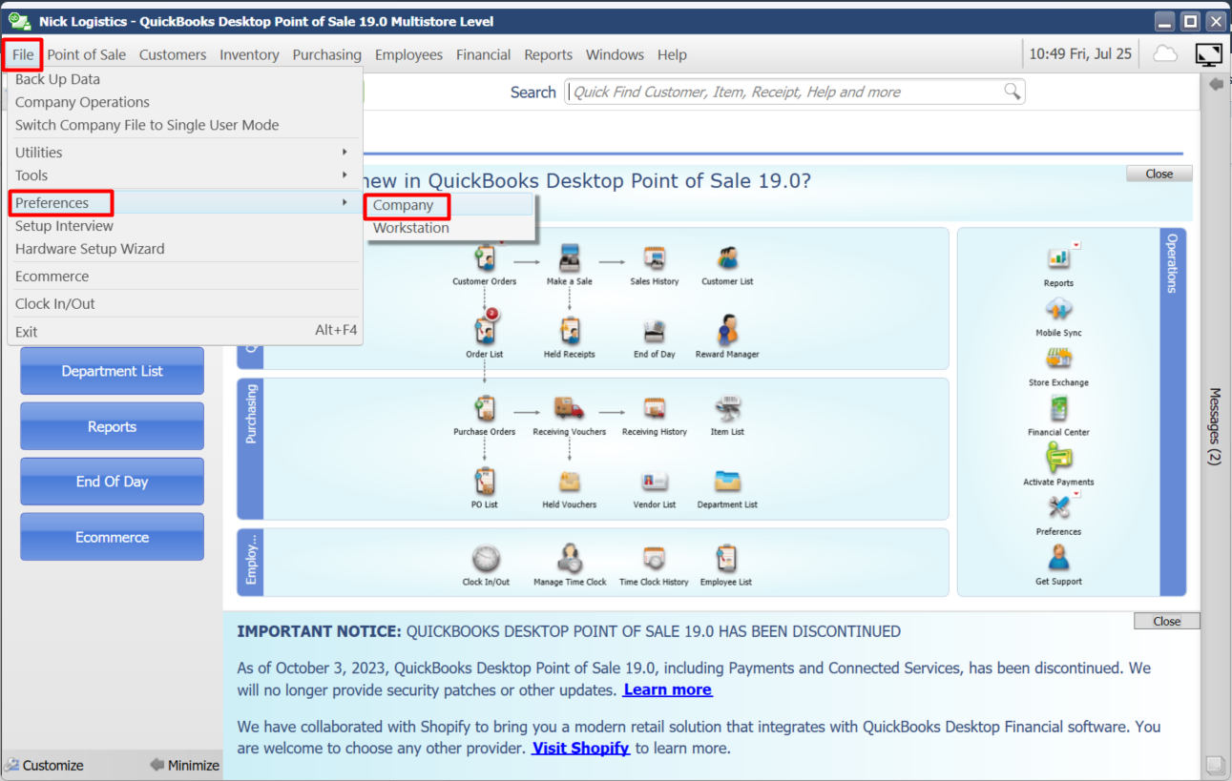The height and width of the screenshot is (781, 1232).
Task: Follow the Visit Shopify link
Action: coord(581,749)
